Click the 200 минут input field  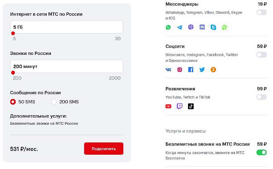click(x=67, y=66)
